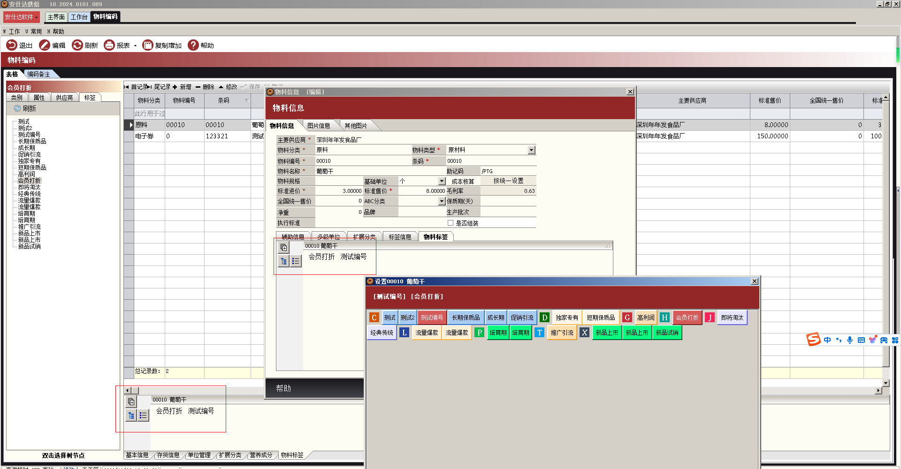Toggle the 会员打折 tag in the 设置 dialog

tap(687, 318)
